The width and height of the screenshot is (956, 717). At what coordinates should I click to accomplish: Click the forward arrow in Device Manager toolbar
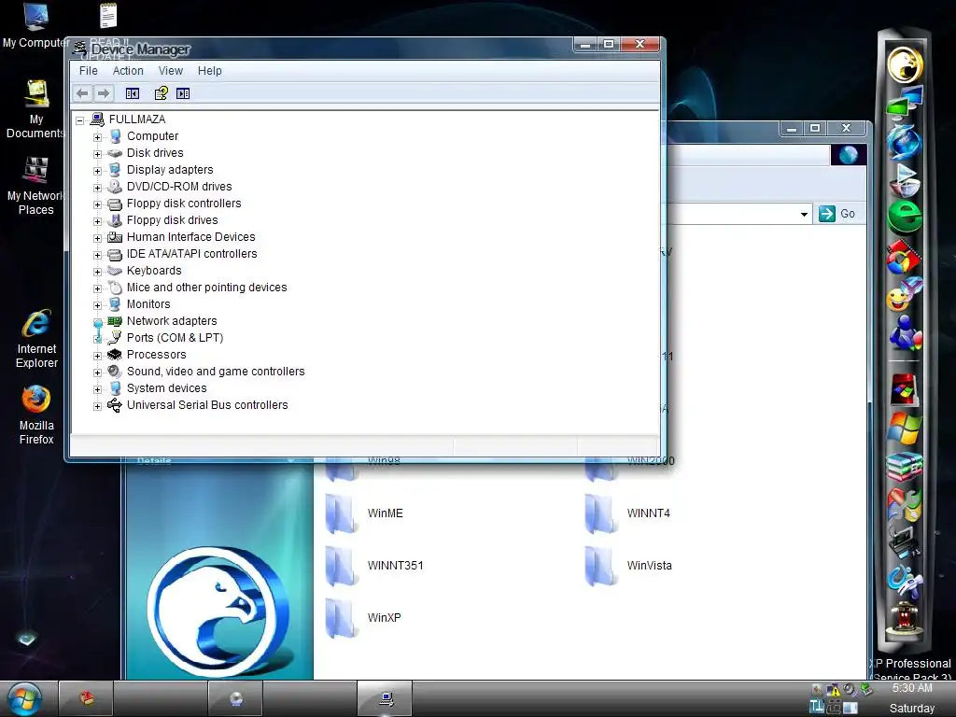click(104, 93)
